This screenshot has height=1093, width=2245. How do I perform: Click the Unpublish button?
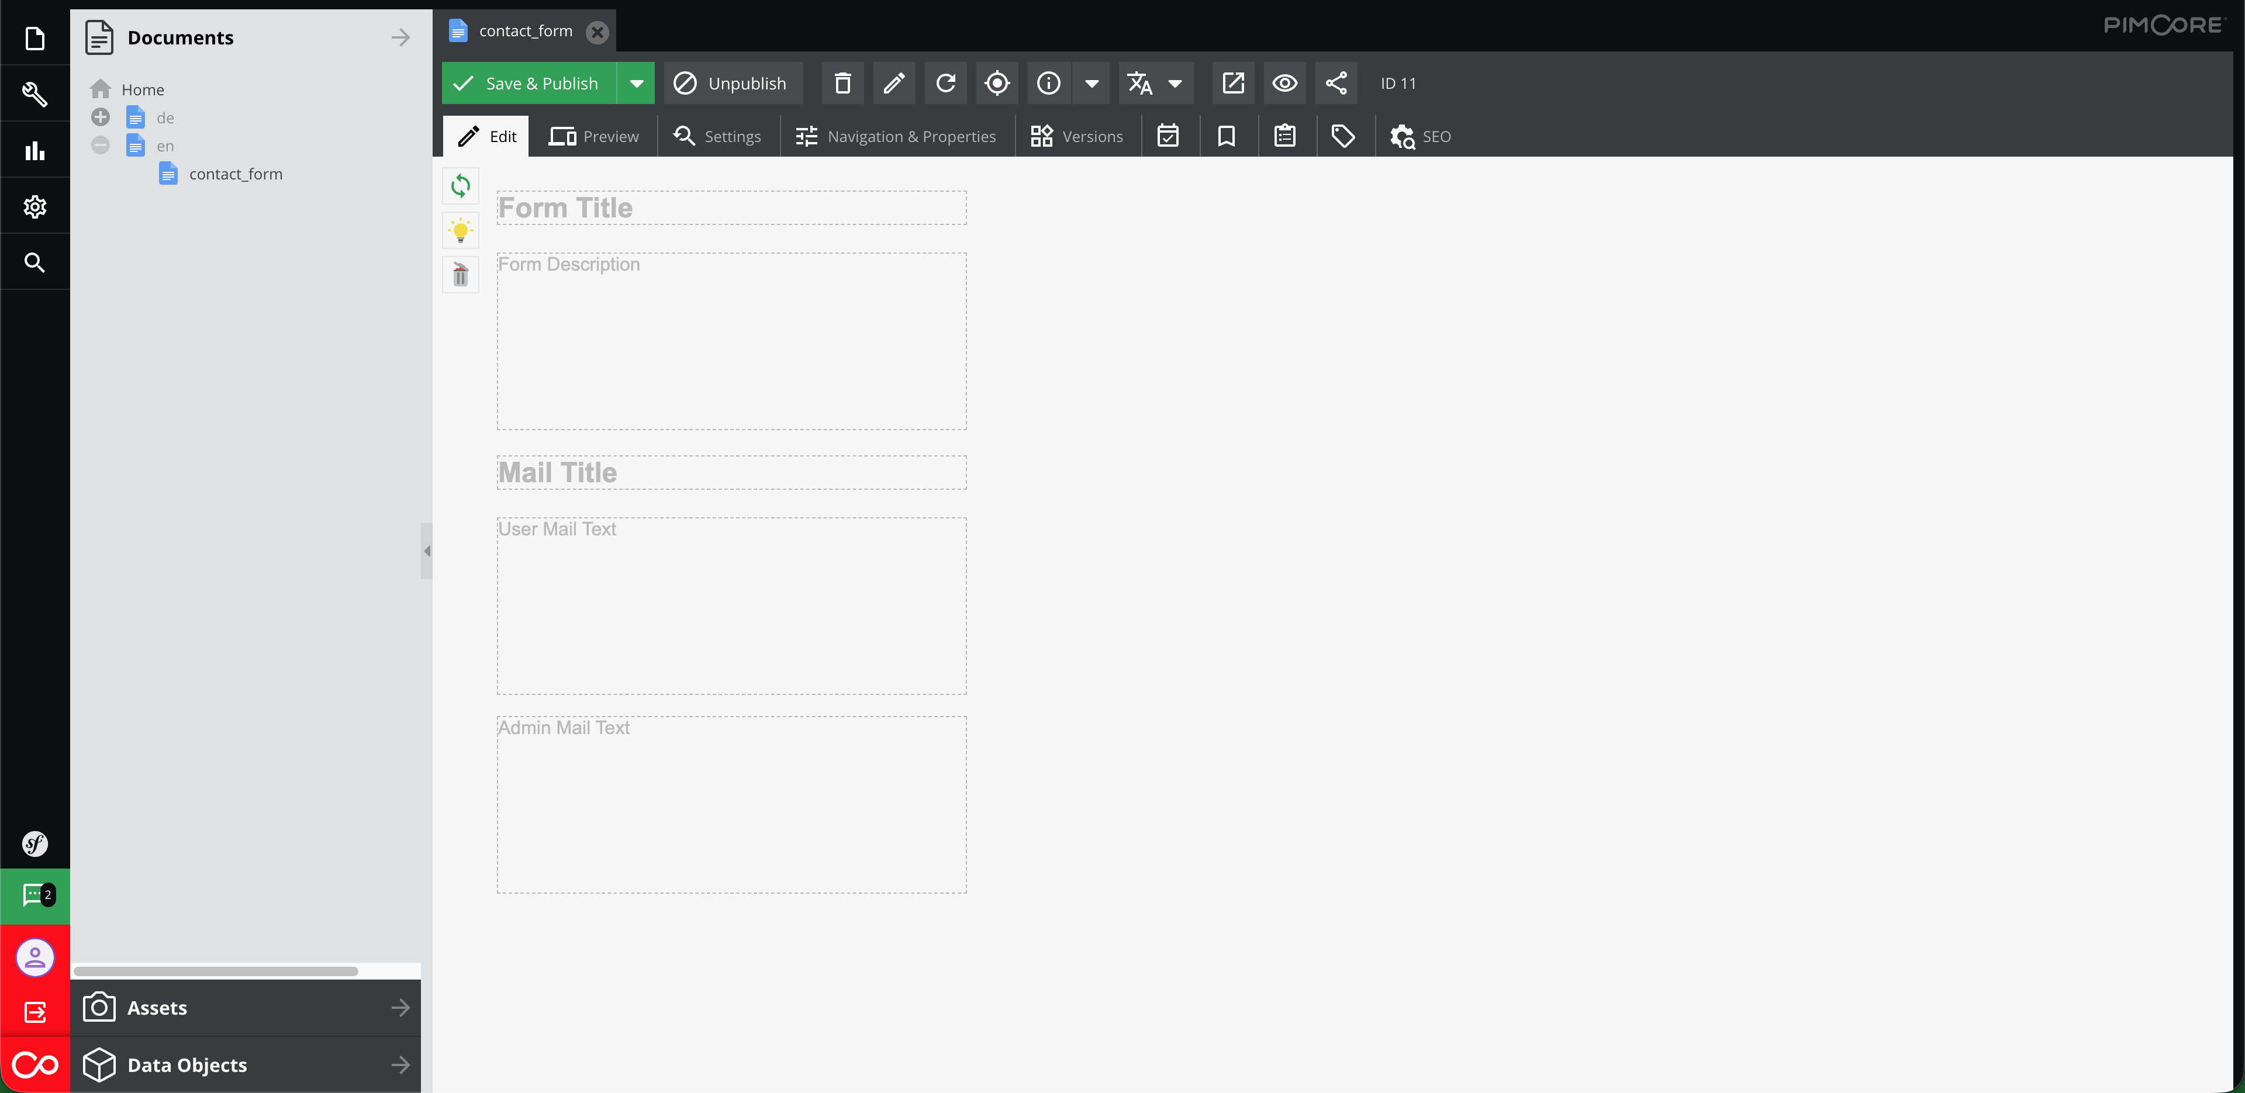pos(733,83)
